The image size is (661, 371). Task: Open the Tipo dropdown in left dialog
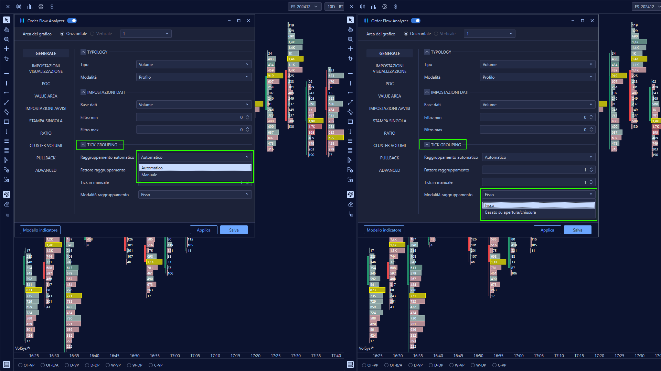pos(194,65)
